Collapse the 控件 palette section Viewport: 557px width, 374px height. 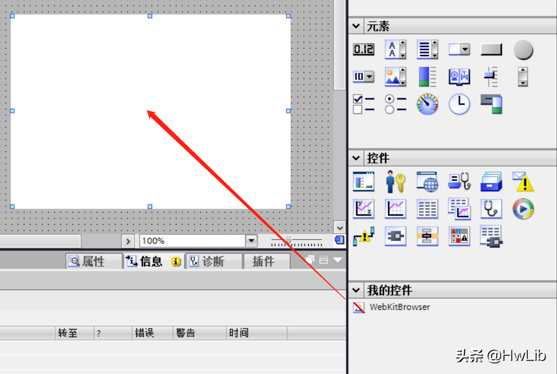pos(355,158)
